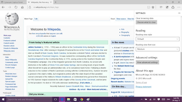Refresh the page with reload icon

coord(16,7)
